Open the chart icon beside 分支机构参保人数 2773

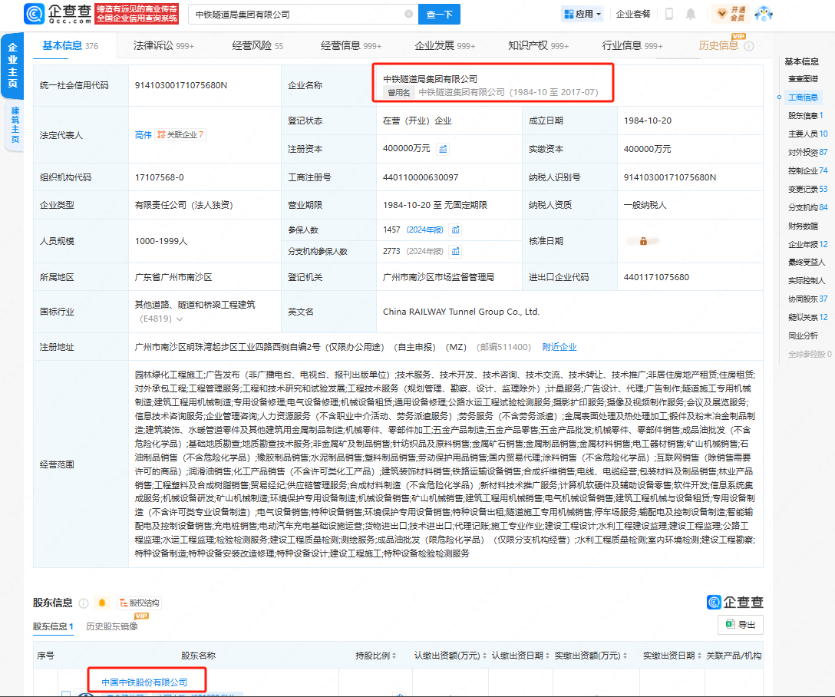point(456,251)
